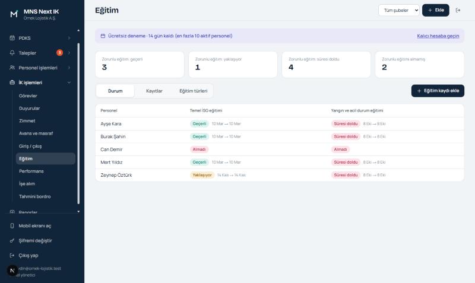
Task: Follow the Kalıcı hesaba geçin link
Action: coord(438,36)
